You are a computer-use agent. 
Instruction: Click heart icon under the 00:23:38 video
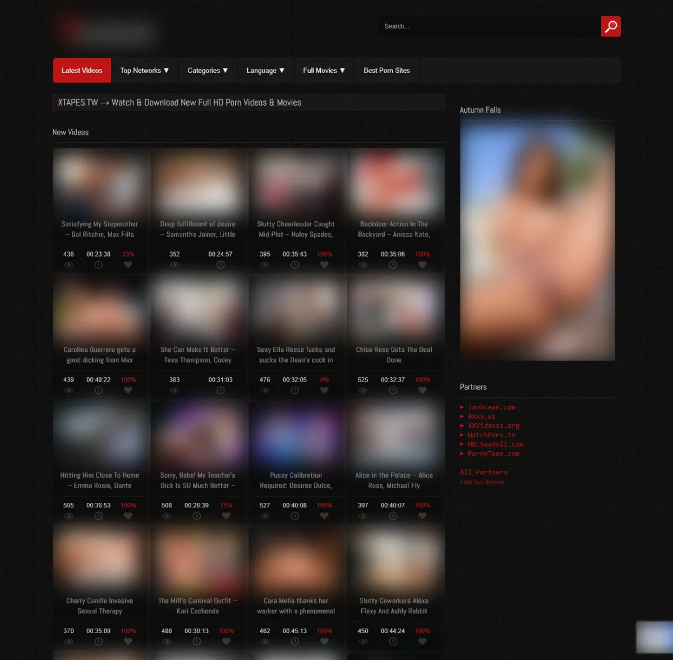pyautogui.click(x=128, y=265)
